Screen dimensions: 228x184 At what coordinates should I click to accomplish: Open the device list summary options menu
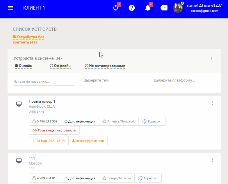coord(211,59)
